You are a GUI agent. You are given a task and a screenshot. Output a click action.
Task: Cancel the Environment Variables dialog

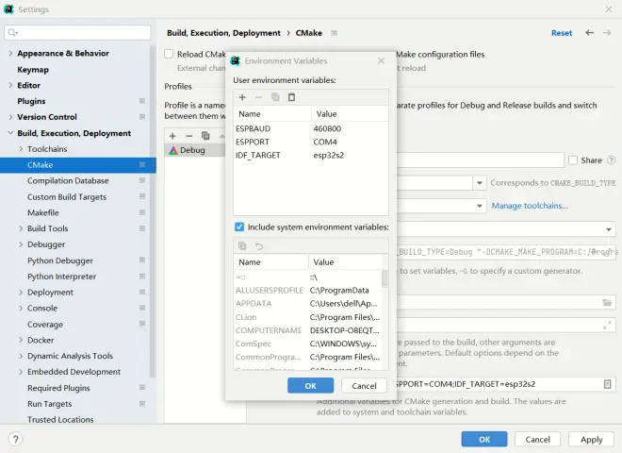coord(364,386)
